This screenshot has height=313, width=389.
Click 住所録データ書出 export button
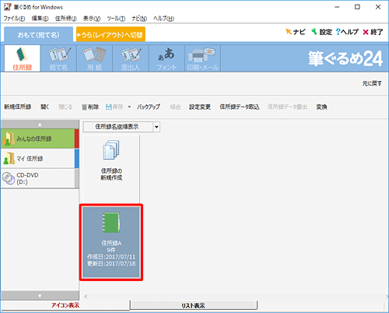coord(287,107)
